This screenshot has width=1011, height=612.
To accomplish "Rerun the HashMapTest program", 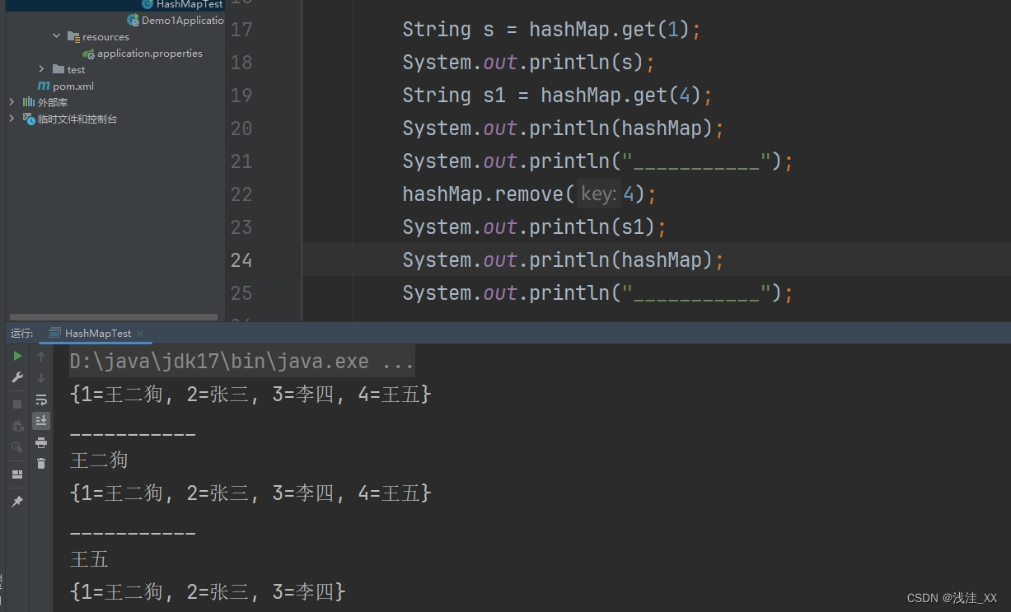I will (17, 356).
